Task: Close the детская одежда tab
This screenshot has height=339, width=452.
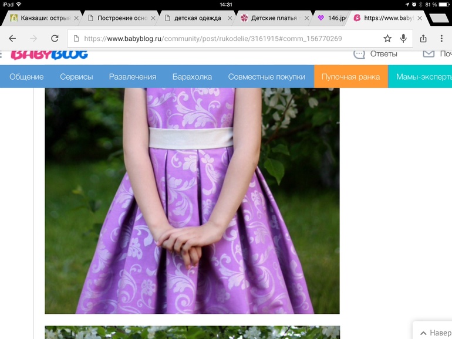Action: point(230,18)
